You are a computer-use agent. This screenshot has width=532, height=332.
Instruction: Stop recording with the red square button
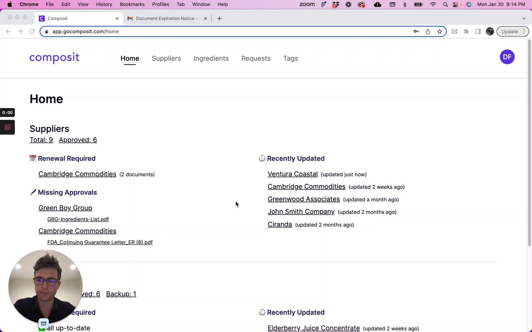click(x=7, y=127)
